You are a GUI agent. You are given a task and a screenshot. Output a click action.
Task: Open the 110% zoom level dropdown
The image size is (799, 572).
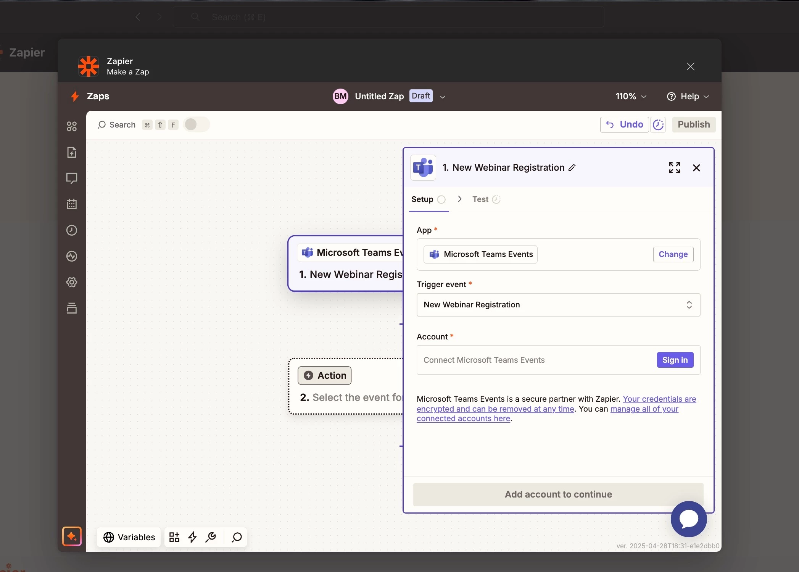click(x=631, y=96)
